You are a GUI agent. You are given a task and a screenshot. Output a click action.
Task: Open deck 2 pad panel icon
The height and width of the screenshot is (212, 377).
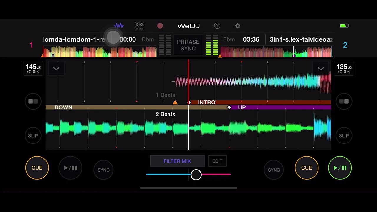[x=344, y=102]
